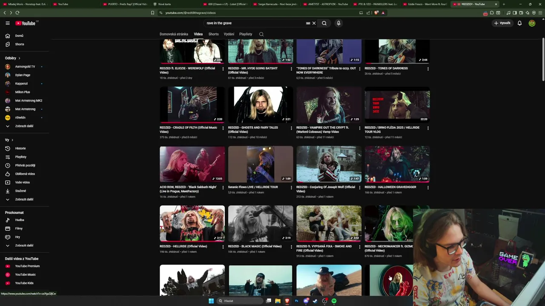Open the on-screen keyboard icon in search

click(x=308, y=23)
